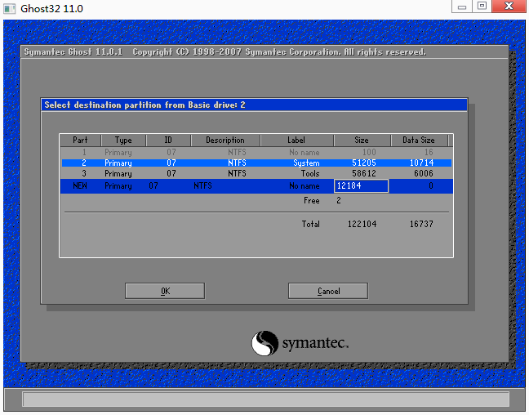
Task: Click data size 10714 in System row
Action: pos(421,163)
